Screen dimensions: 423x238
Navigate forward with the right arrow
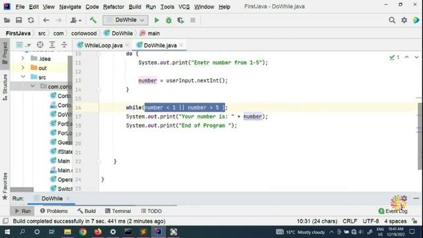coord(58,20)
